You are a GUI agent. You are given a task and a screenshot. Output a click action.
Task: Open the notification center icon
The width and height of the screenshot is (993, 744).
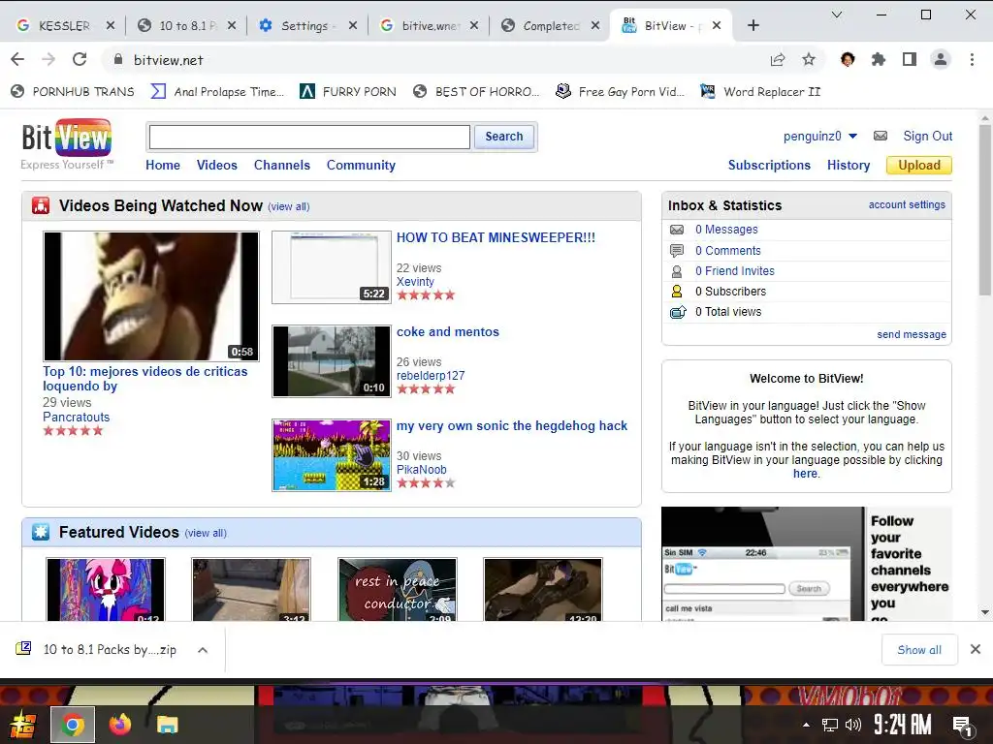point(963,726)
